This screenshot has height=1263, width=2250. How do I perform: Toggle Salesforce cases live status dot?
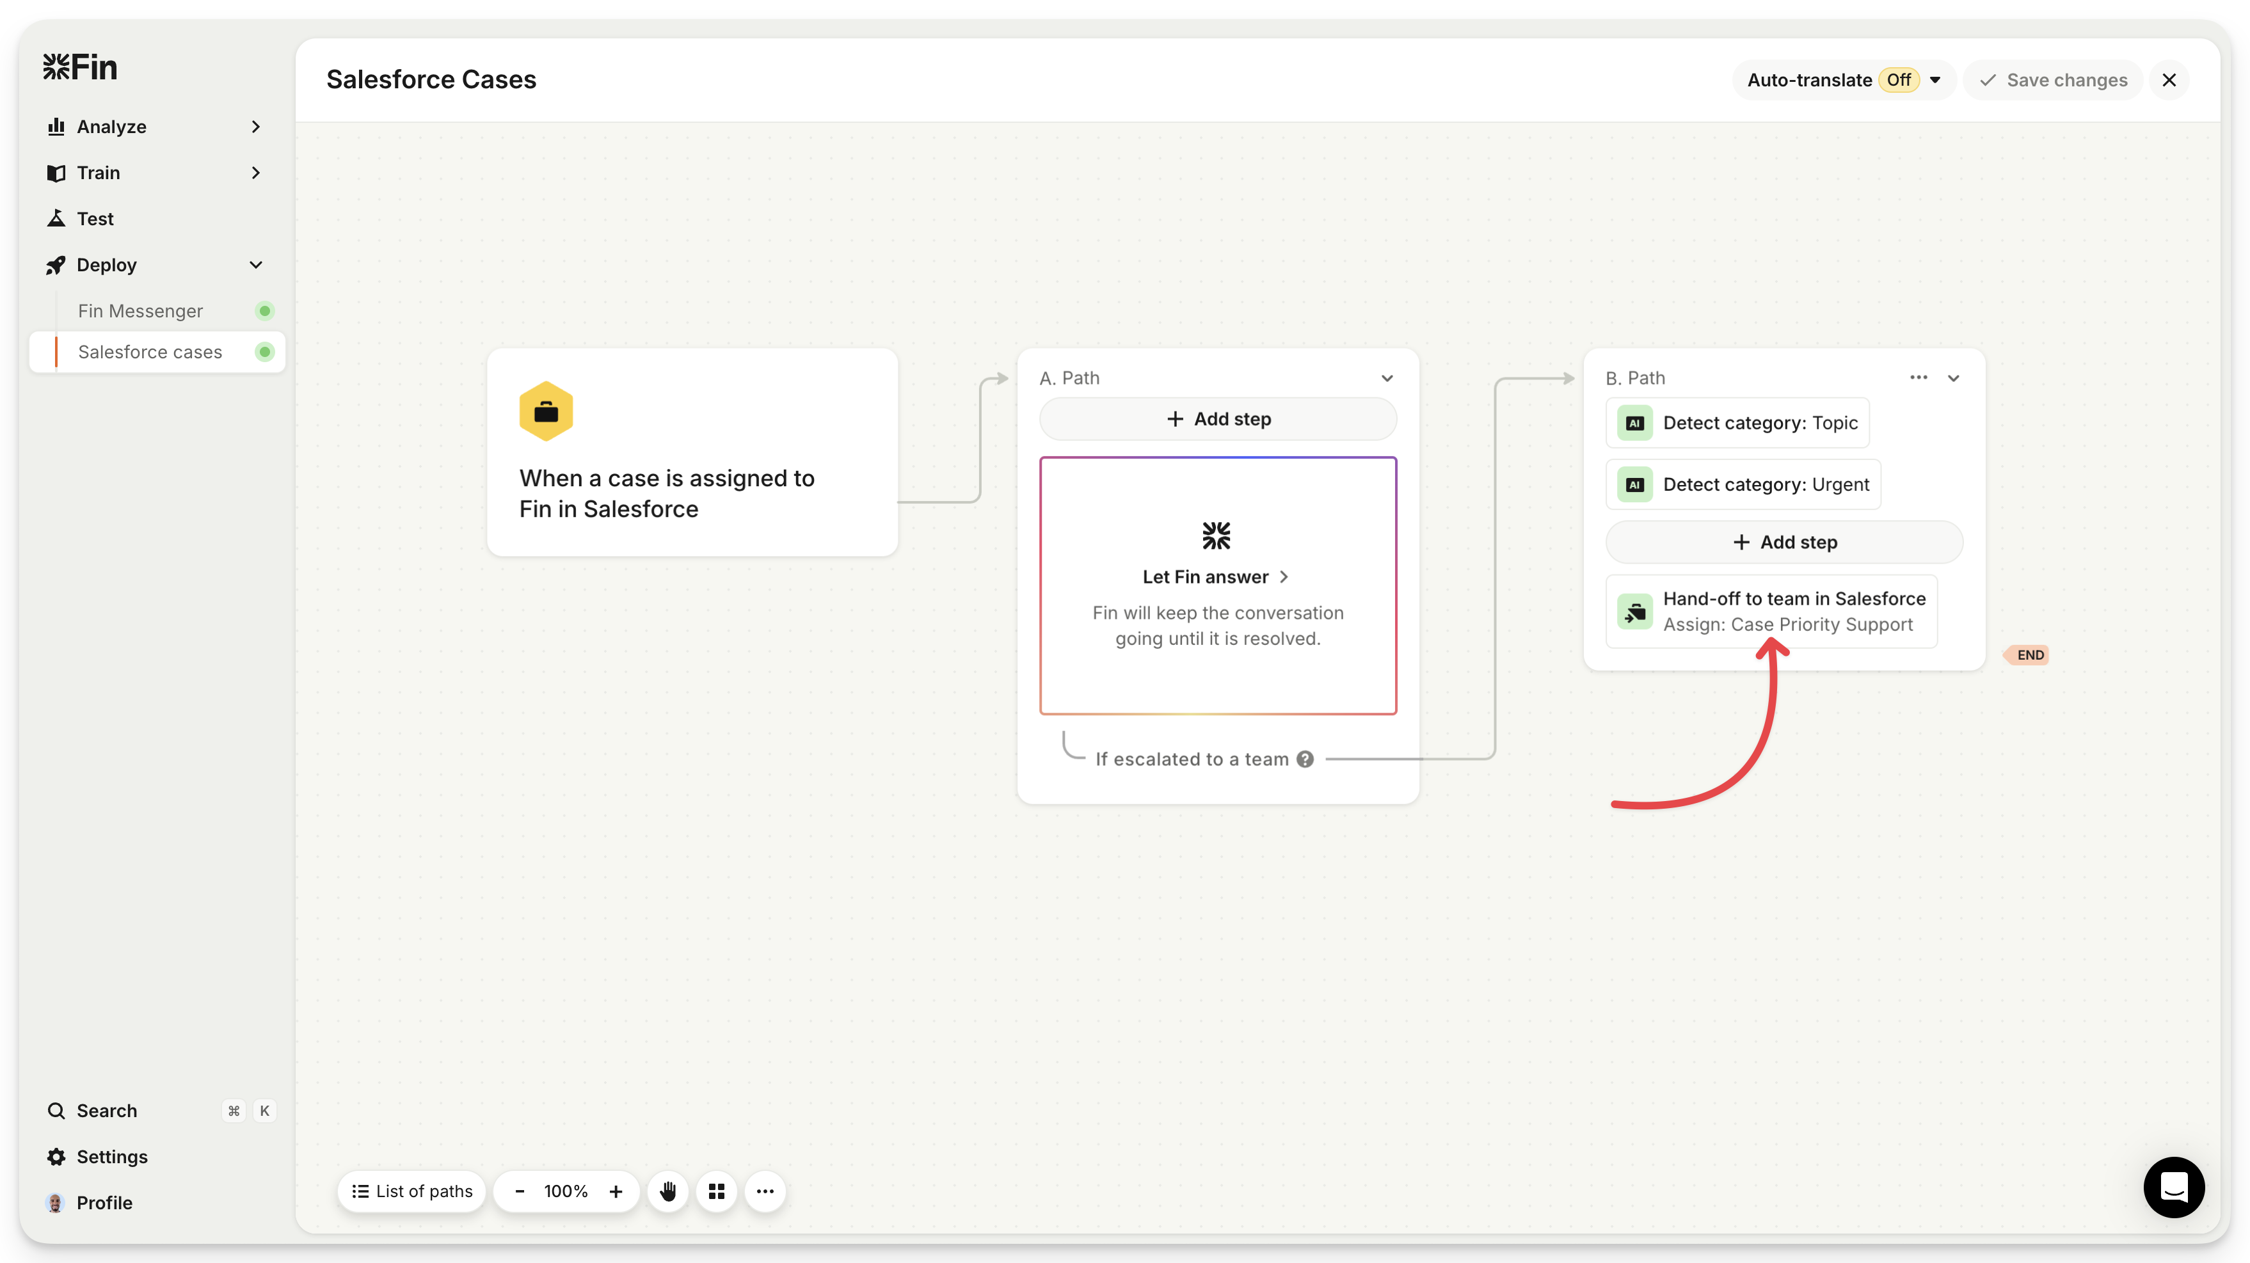point(265,352)
